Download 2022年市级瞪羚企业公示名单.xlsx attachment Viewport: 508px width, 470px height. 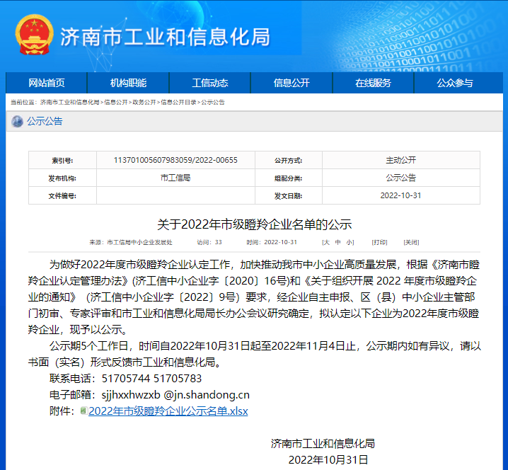coord(168,411)
